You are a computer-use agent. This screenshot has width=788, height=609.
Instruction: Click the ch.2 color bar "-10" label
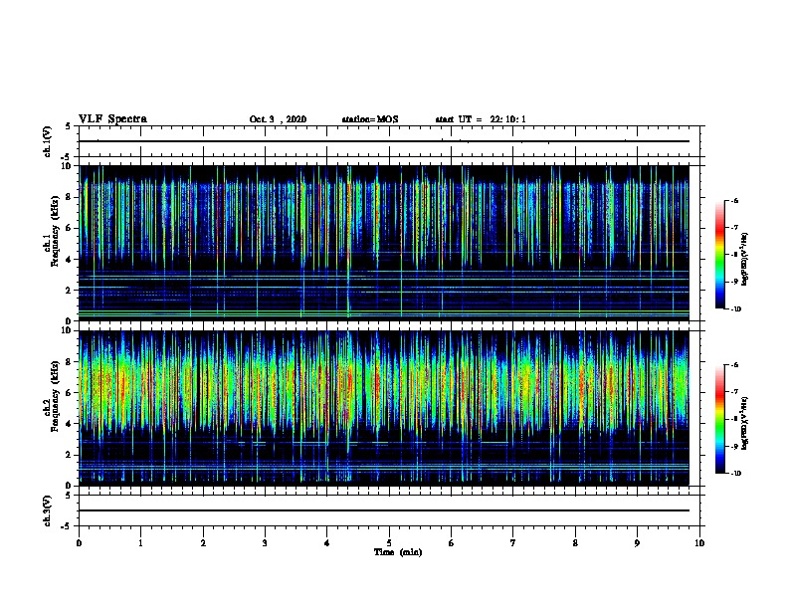point(735,474)
